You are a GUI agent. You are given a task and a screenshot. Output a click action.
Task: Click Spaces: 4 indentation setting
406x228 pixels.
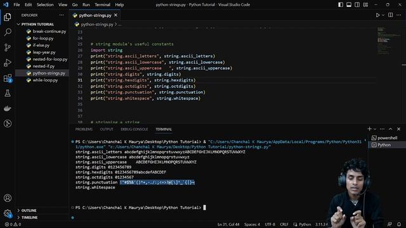252,224
